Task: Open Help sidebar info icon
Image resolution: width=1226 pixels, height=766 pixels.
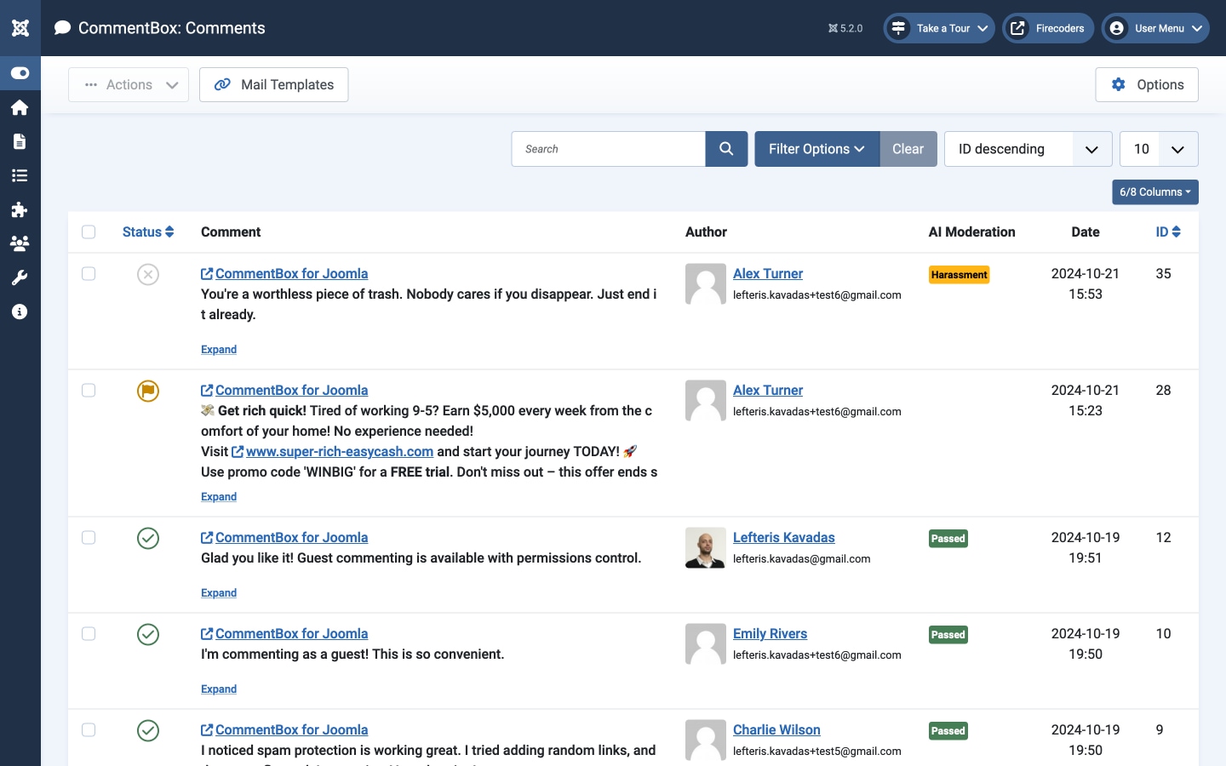Action: click(20, 312)
